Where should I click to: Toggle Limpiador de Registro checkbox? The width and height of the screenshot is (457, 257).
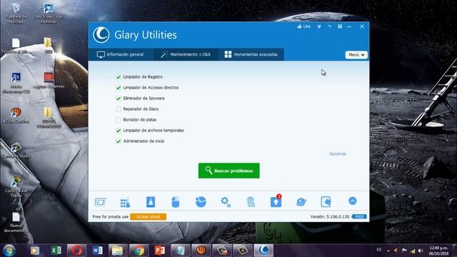pos(119,77)
